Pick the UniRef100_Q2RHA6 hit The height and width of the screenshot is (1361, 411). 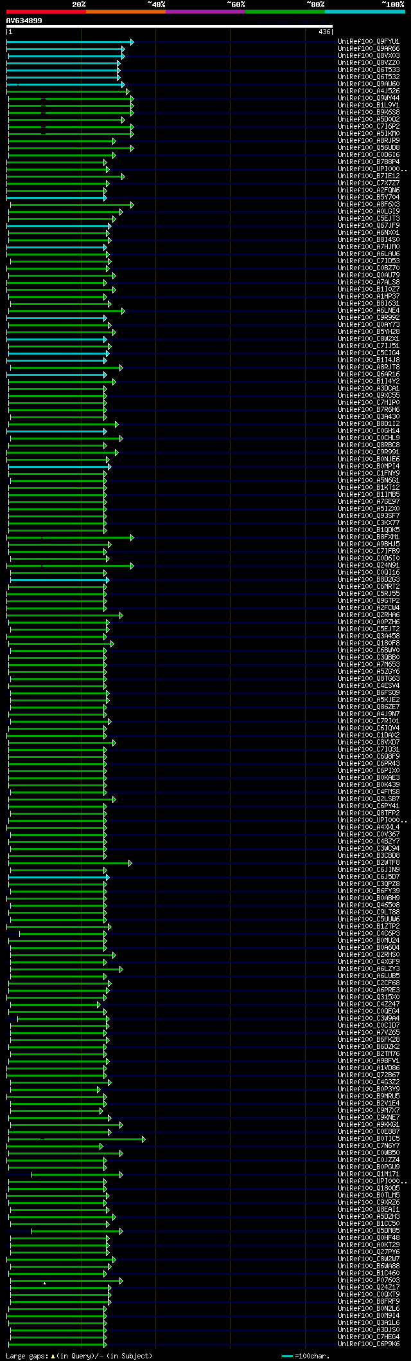pos(369,615)
